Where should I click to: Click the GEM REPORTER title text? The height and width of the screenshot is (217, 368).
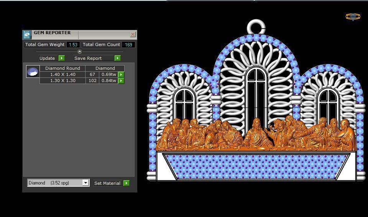[x=52, y=33]
